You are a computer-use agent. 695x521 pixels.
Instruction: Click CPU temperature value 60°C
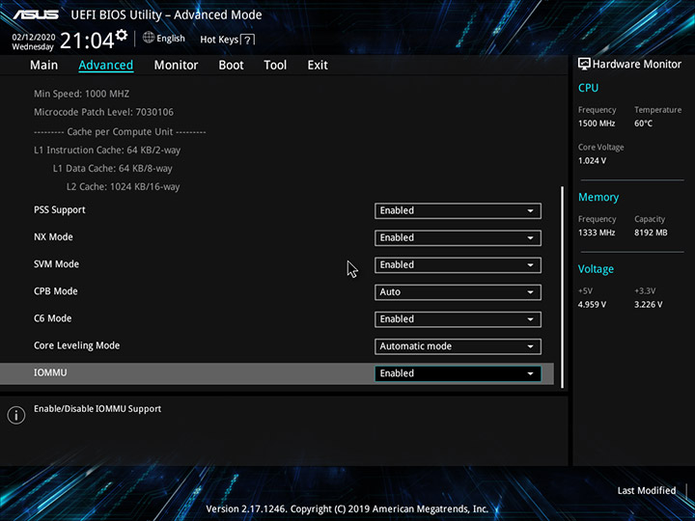click(643, 123)
